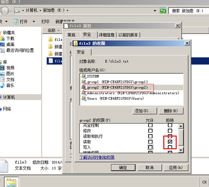Click permissions list scroll down arrow
This screenshot has height=187, width=209.
click(181, 150)
